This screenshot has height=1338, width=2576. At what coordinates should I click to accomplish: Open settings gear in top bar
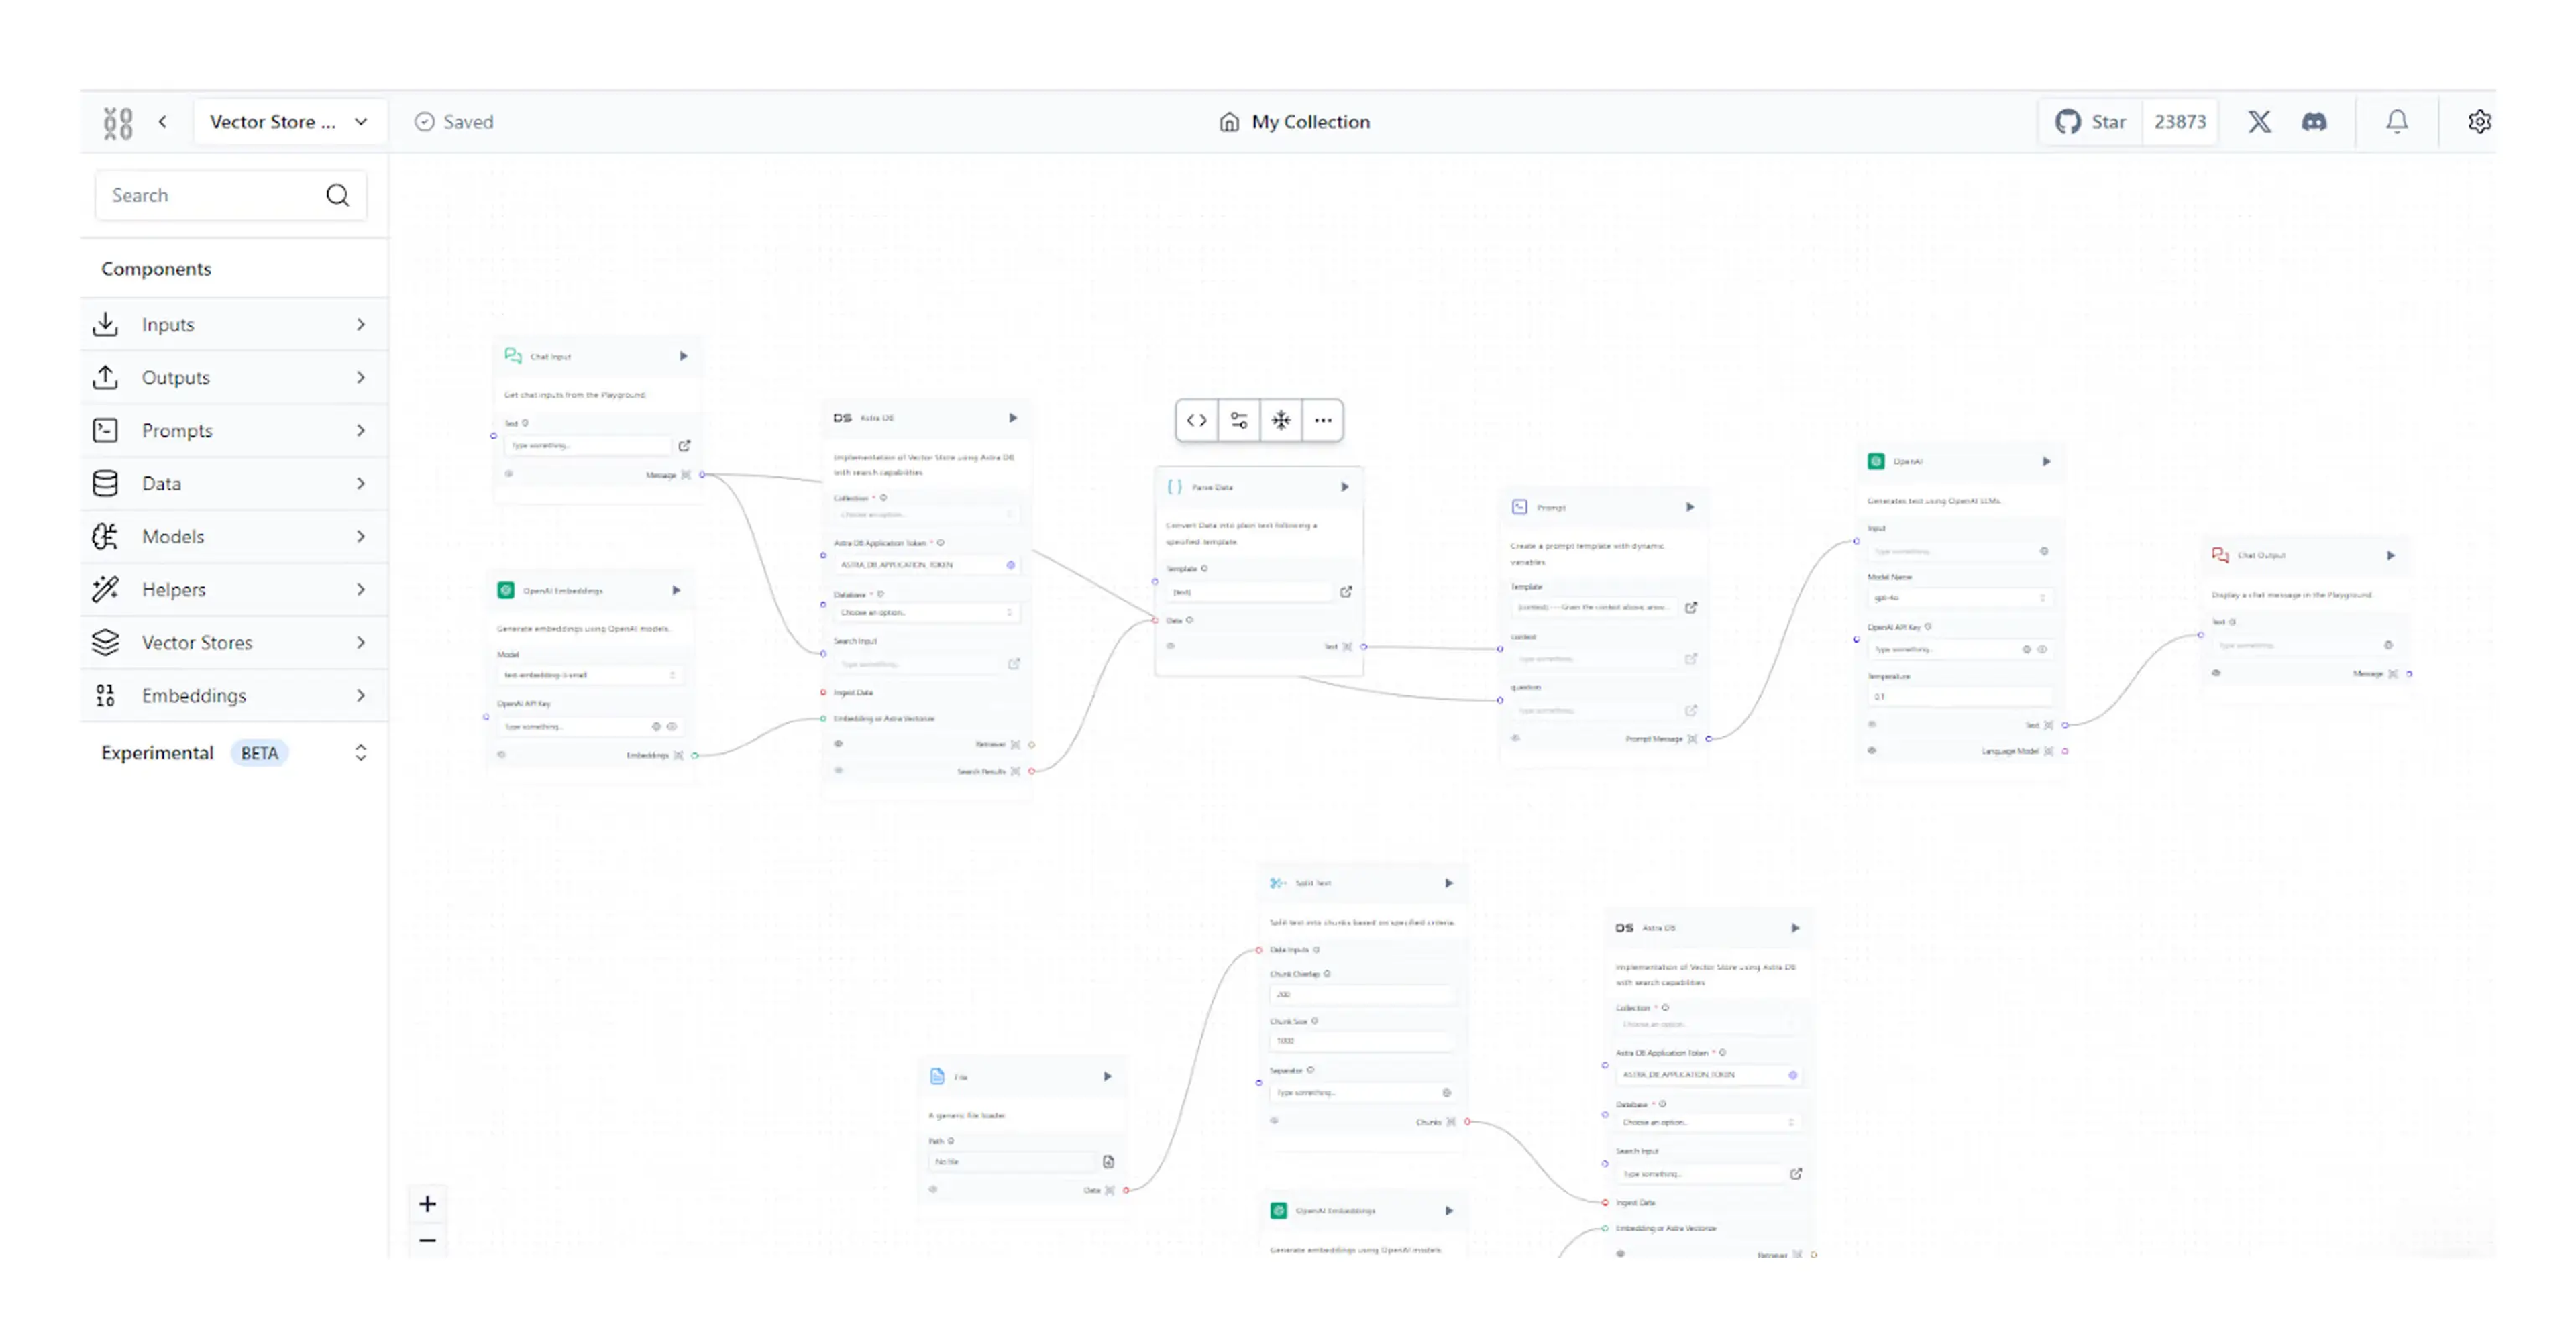[x=2479, y=122]
